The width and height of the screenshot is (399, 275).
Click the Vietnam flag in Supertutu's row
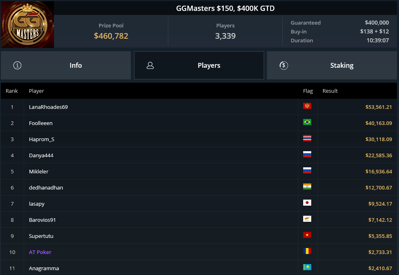[307, 235]
